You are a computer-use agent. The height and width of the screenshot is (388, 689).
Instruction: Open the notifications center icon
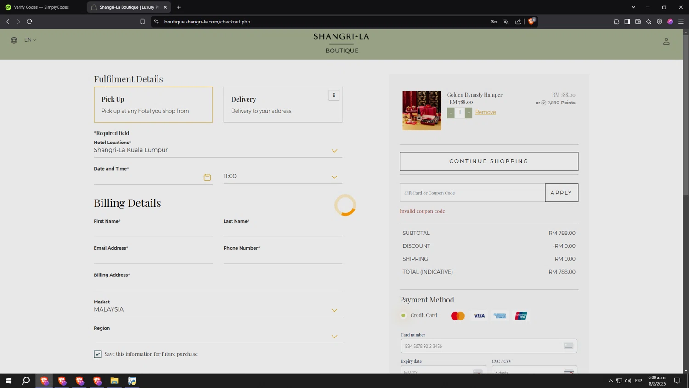(677, 381)
